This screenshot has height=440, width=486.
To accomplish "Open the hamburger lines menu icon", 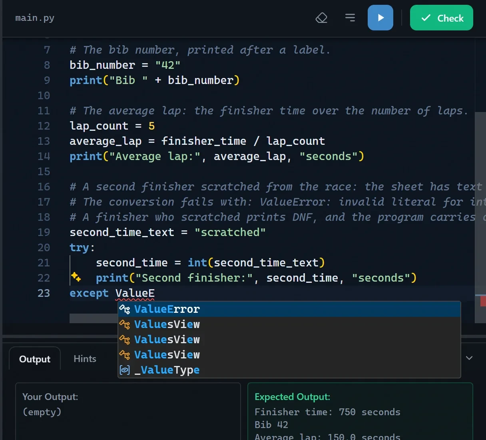I will click(350, 18).
